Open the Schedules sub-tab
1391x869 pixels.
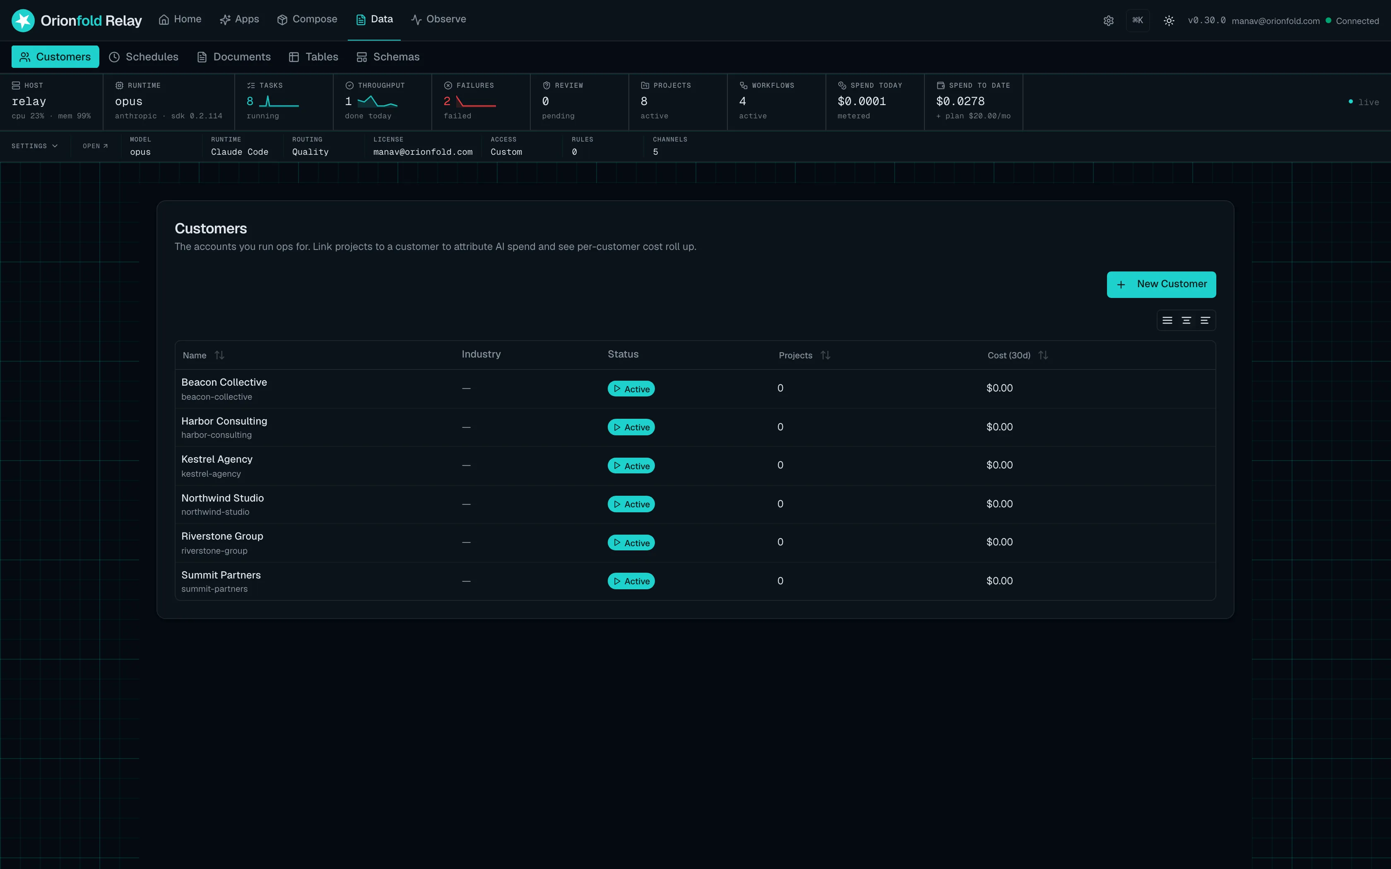(144, 57)
